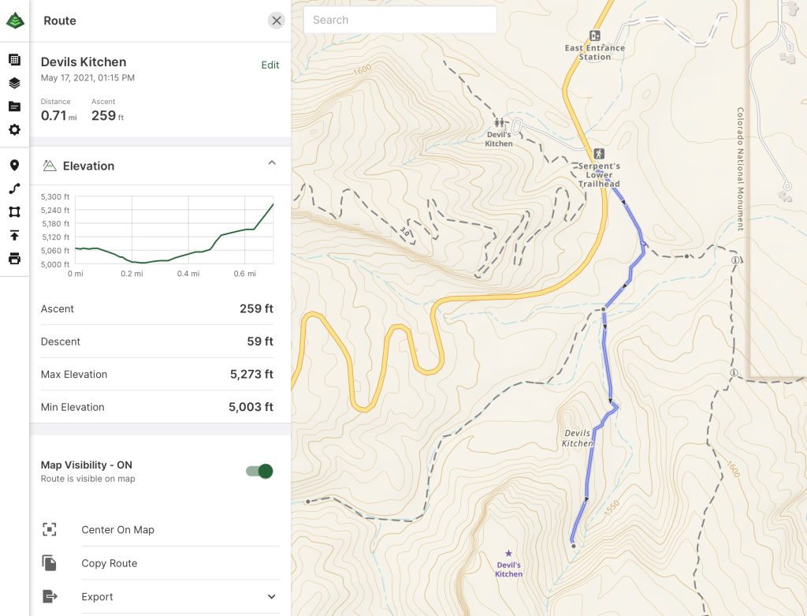The height and width of the screenshot is (616, 807).
Task: Select the waypoint pin tool
Action: pyautogui.click(x=14, y=166)
